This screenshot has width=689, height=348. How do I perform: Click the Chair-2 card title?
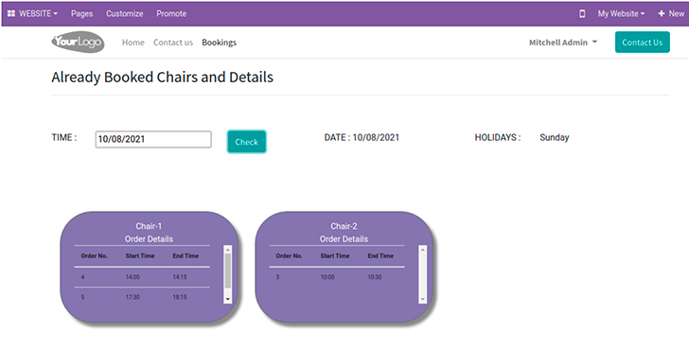tap(344, 226)
